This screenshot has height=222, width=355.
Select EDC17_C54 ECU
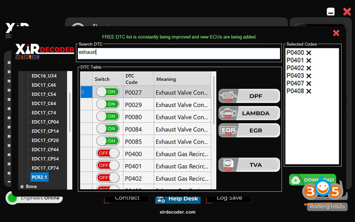pyautogui.click(x=44, y=94)
